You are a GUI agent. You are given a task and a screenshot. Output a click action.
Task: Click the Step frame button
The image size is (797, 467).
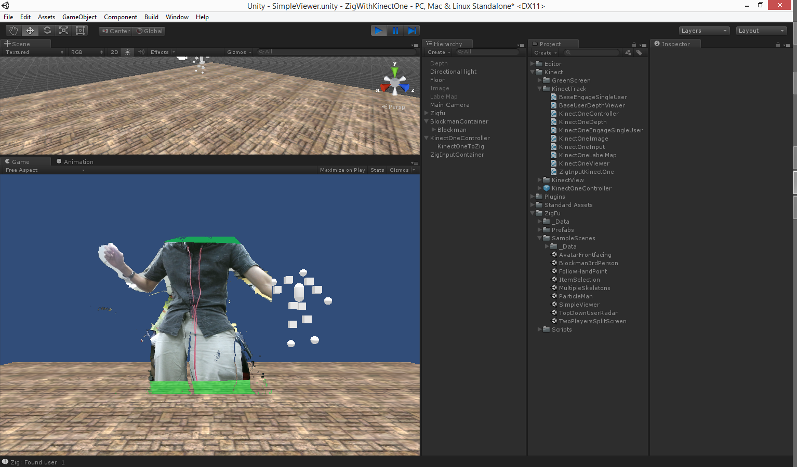(x=412, y=31)
